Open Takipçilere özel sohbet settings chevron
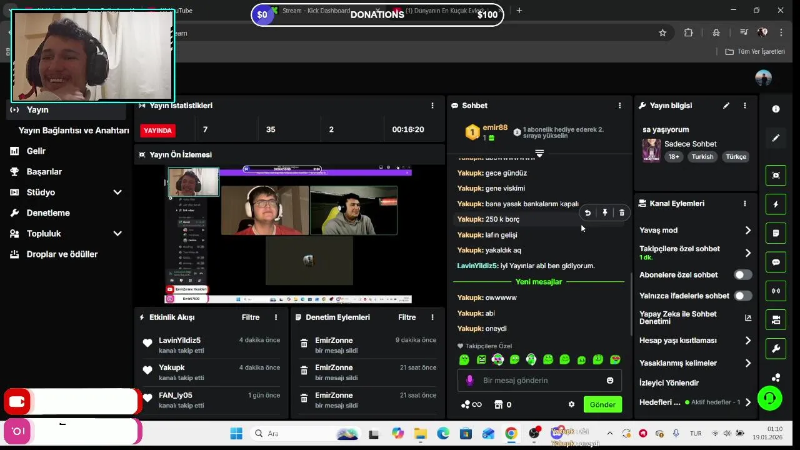Image resolution: width=800 pixels, height=450 pixels. [x=748, y=252]
